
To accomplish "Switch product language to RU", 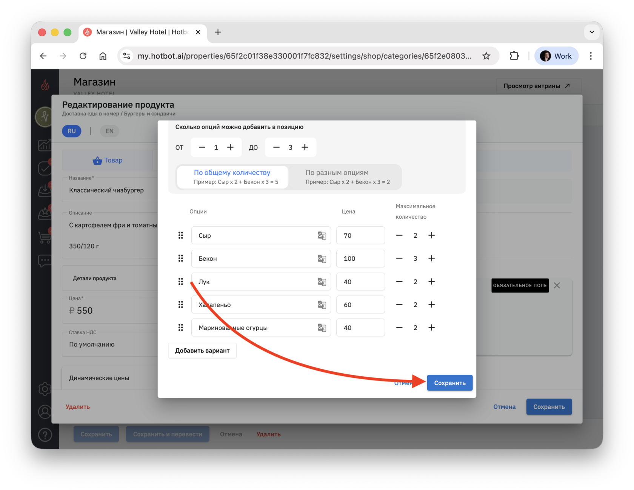I will [x=72, y=131].
